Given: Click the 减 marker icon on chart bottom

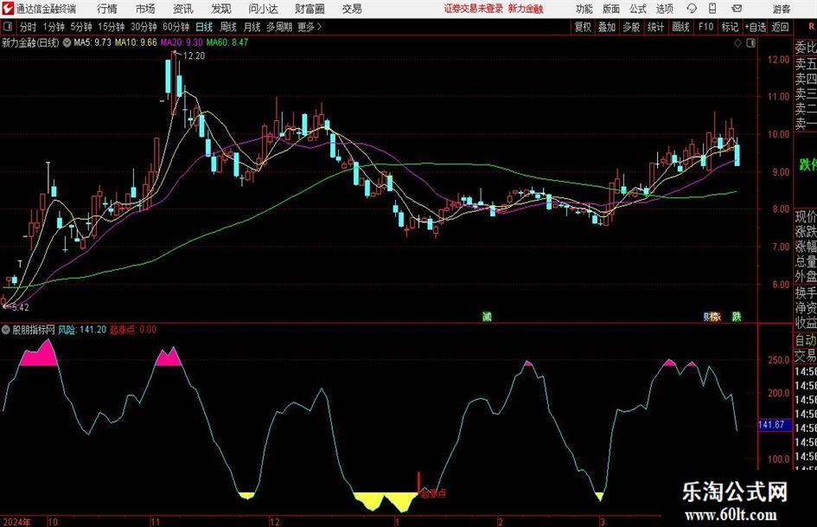Looking at the screenshot, I should pyautogui.click(x=487, y=316).
